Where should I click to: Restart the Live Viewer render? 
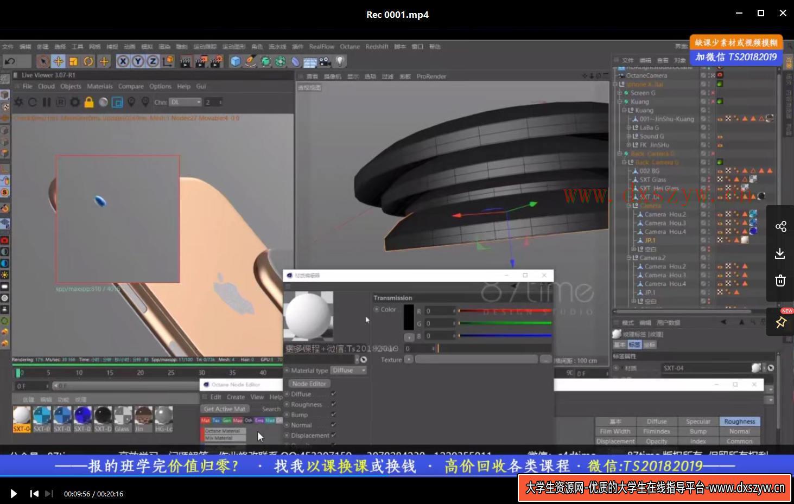33,102
